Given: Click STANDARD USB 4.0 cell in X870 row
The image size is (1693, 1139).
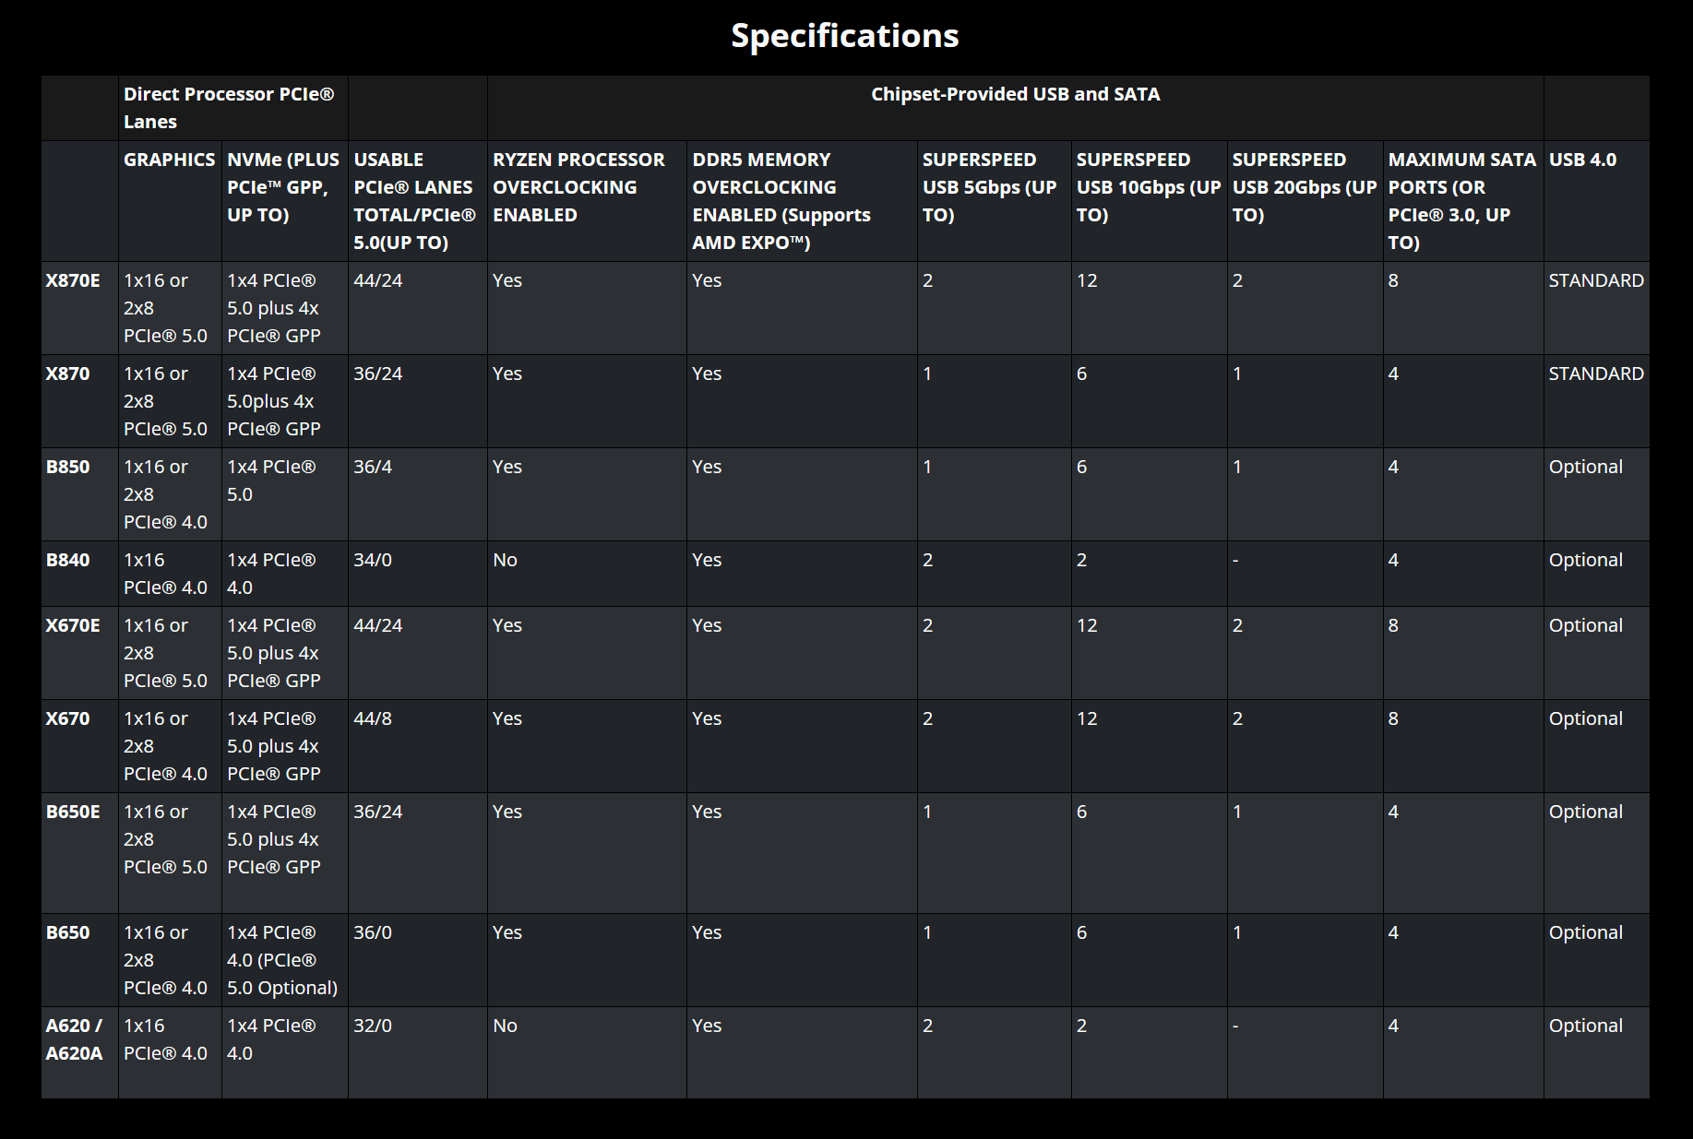Looking at the screenshot, I should point(1596,401).
